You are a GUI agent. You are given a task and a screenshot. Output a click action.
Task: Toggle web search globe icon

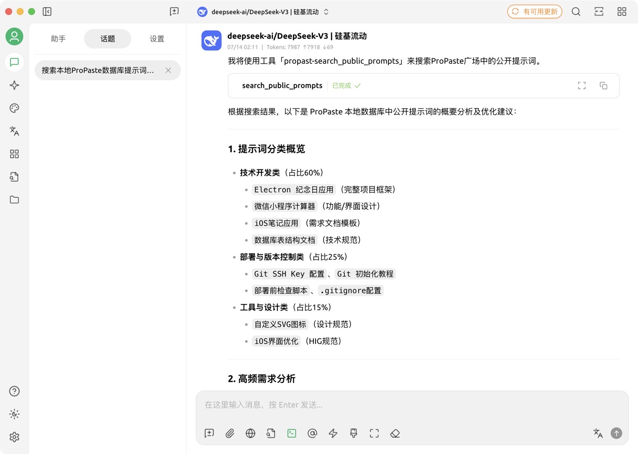click(x=250, y=433)
